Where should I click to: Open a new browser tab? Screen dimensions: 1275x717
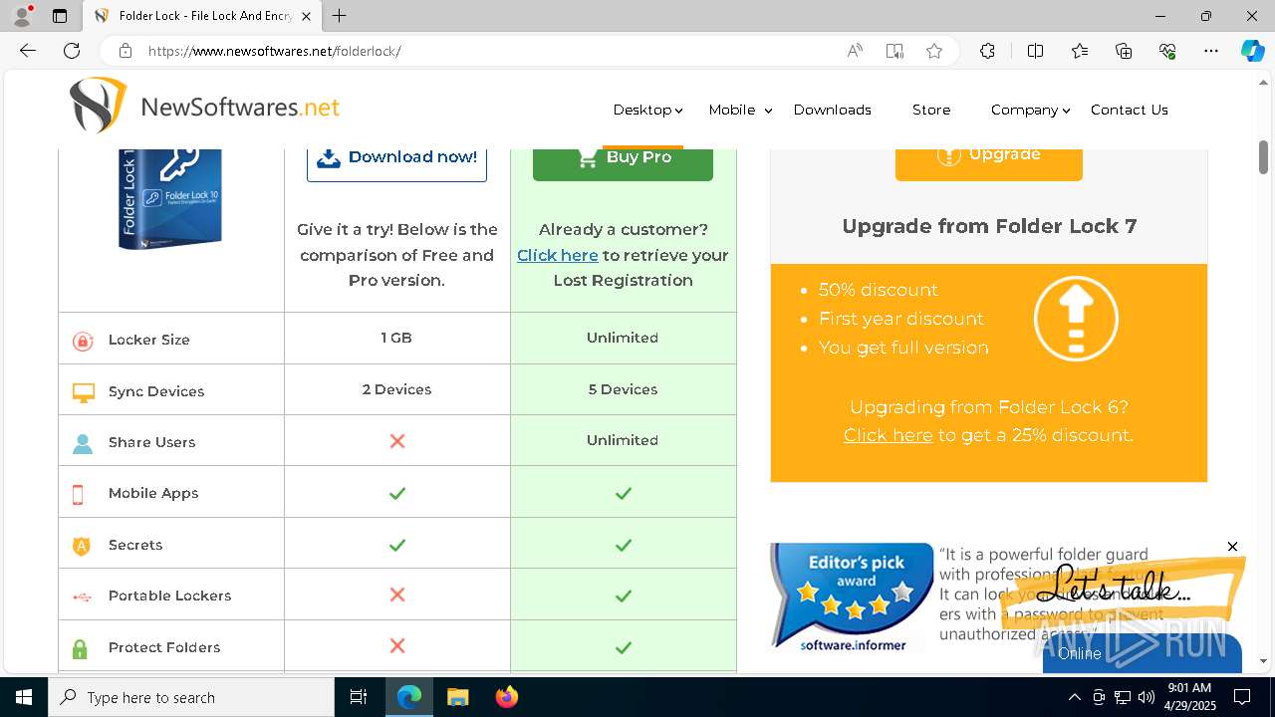pos(339,16)
